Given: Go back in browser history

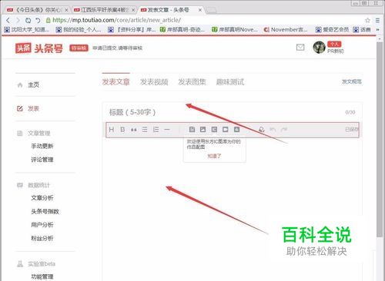Looking at the screenshot, I should (8, 20).
